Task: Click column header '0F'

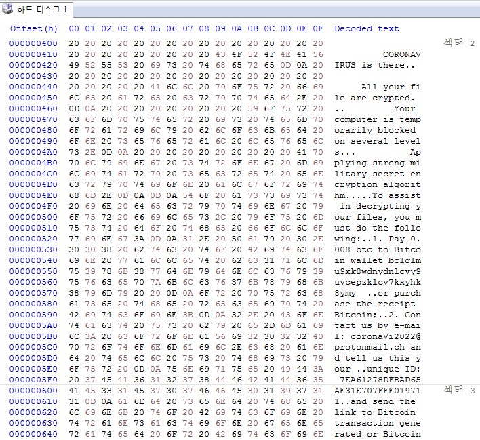Action: click(318, 28)
